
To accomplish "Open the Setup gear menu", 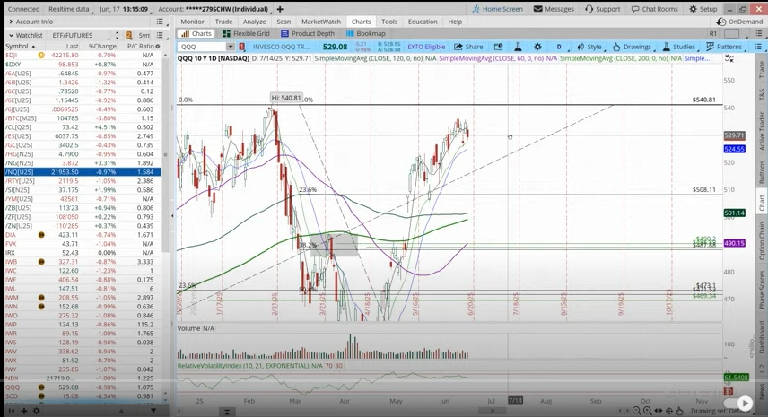I will coord(703,9).
